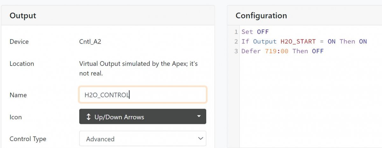
Task: Open the Icon dropdown caret
Action: [x=199, y=116]
